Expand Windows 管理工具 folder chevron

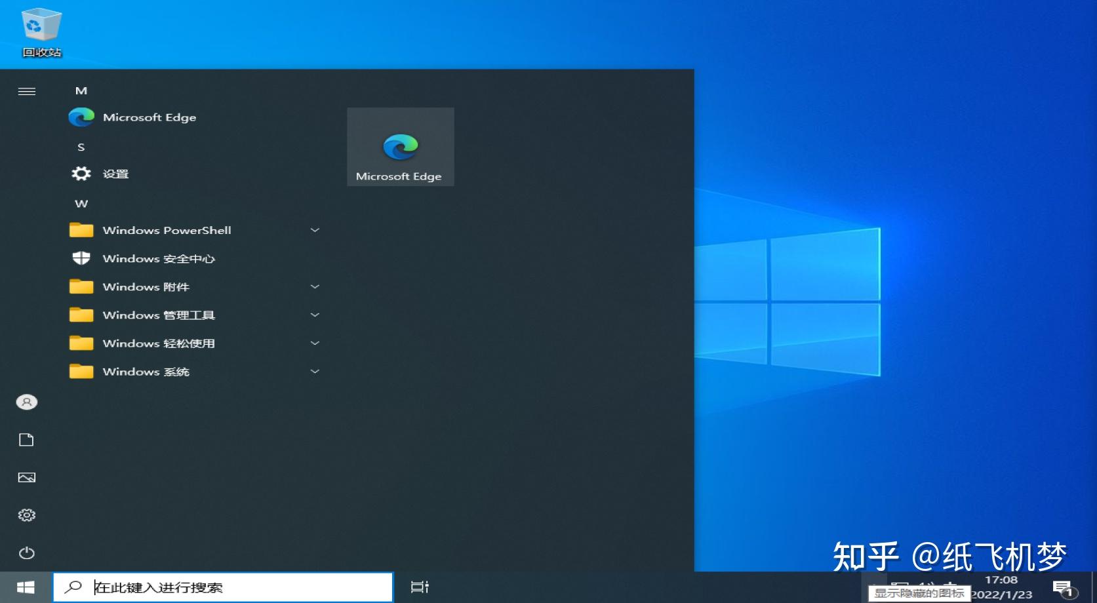click(315, 315)
